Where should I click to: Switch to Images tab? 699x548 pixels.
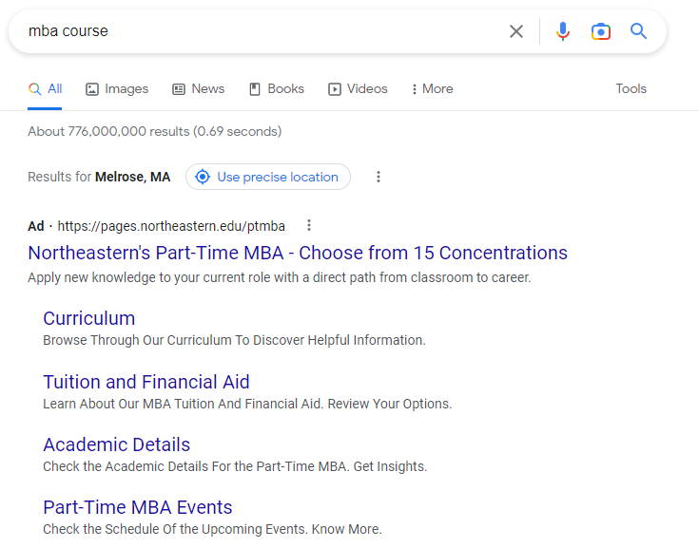(117, 89)
